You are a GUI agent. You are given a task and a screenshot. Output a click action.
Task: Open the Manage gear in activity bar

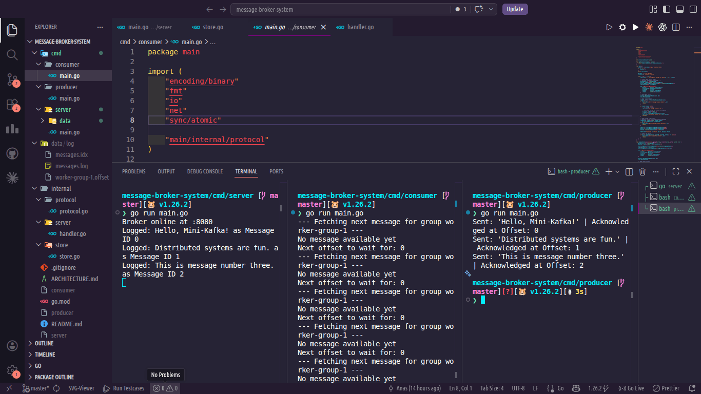tap(12, 370)
